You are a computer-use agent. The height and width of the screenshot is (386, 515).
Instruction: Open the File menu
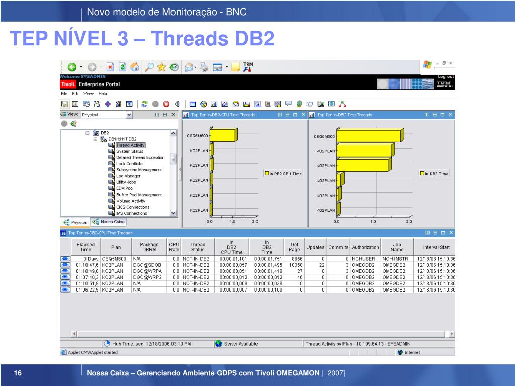64,94
